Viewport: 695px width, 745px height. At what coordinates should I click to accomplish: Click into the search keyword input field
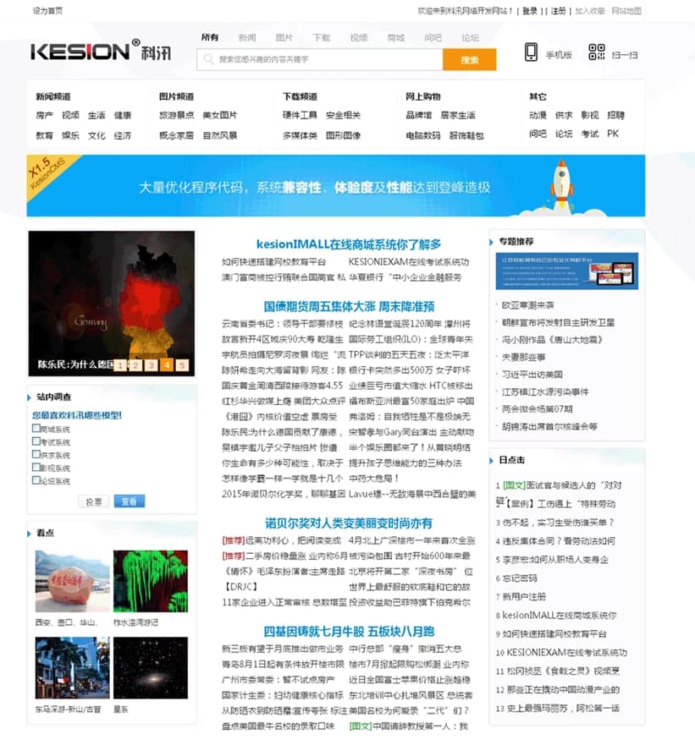coord(320,59)
